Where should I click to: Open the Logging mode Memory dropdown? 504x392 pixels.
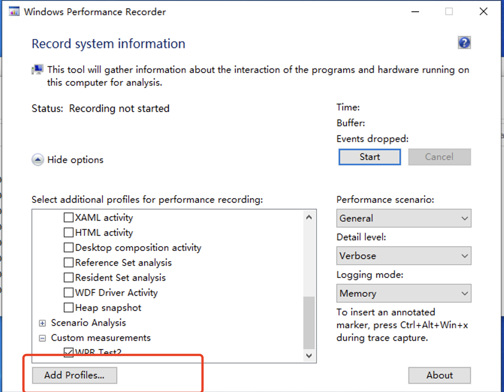coord(404,294)
